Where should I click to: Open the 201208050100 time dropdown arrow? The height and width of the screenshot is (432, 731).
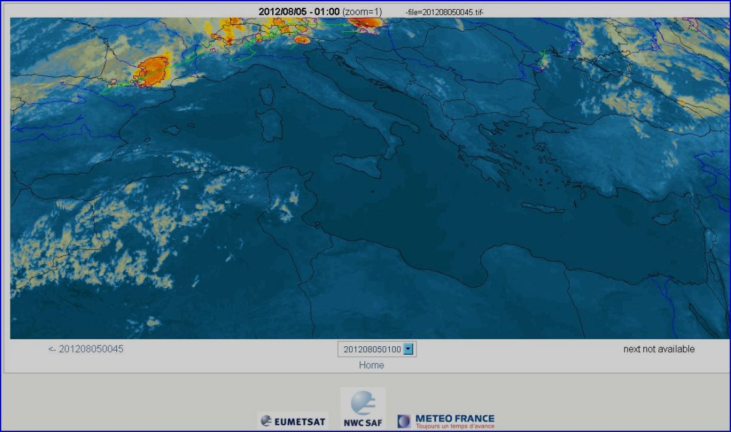click(409, 349)
